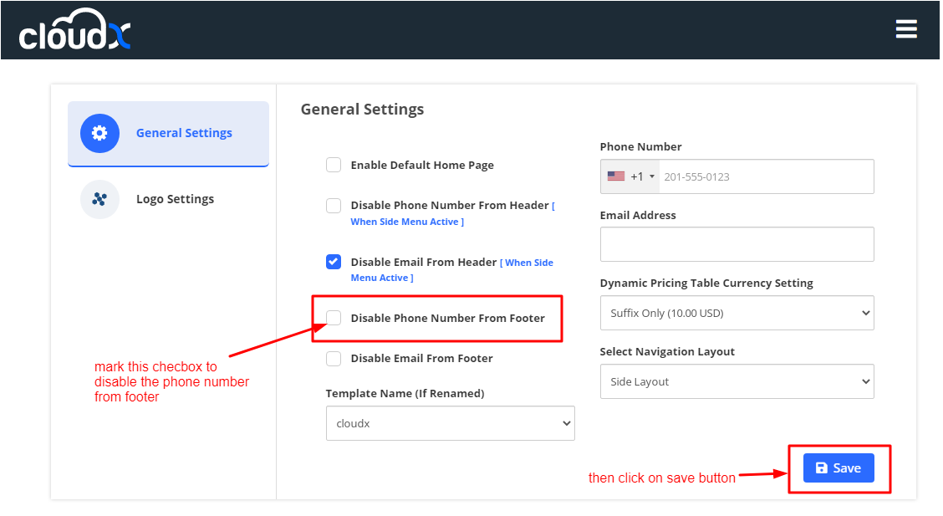Open the hamburger navigation menu
Image resolution: width=943 pixels, height=516 pixels.
point(906,29)
